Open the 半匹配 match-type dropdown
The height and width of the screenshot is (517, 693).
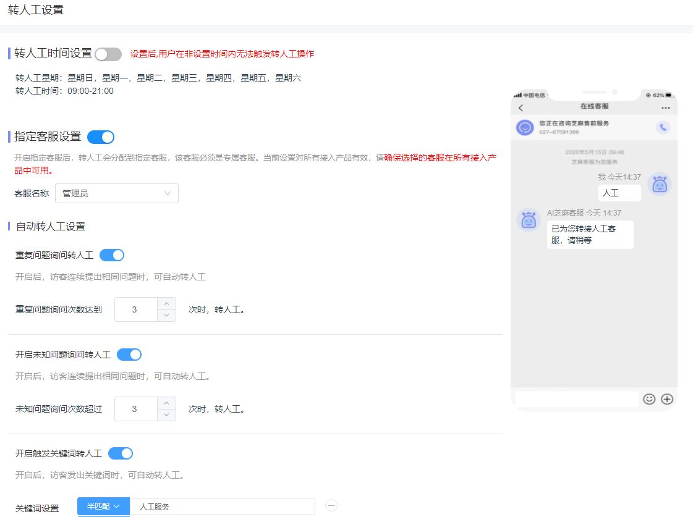click(103, 506)
